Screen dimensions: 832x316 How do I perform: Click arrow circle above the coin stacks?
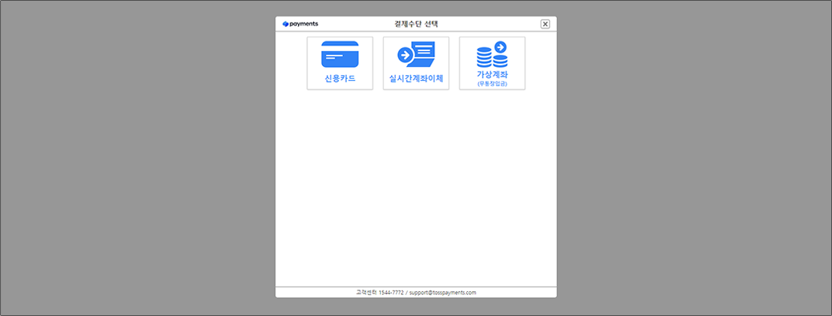500,47
